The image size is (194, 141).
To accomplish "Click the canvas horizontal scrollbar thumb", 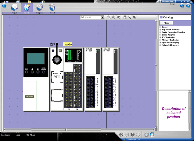I will (66, 129).
